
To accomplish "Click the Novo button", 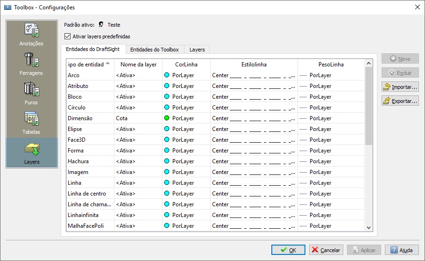I will [400, 58].
